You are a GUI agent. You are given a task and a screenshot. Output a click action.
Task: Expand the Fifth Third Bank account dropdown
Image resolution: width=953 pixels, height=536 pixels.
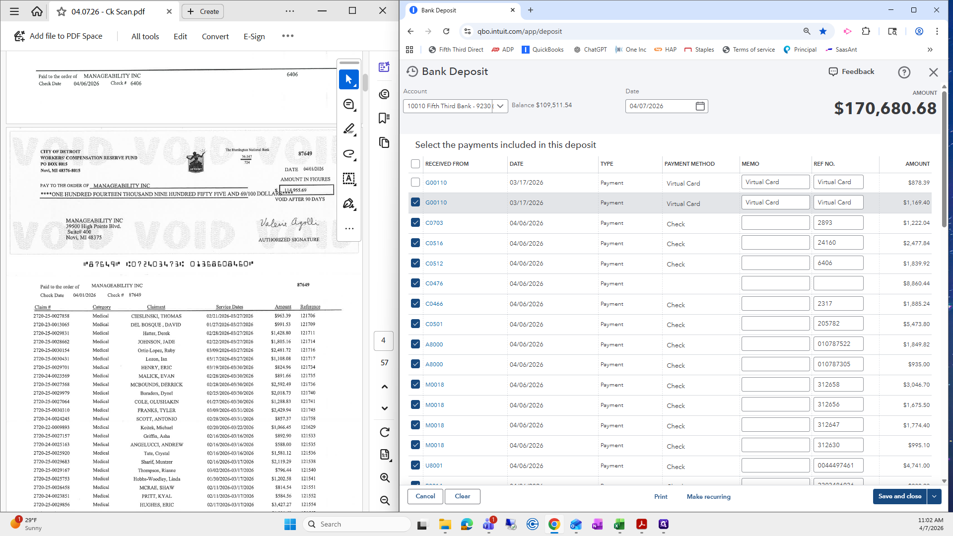coord(500,106)
